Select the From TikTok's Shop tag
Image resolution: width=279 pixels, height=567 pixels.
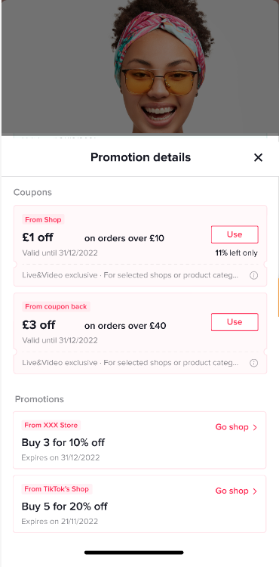pyautogui.click(x=57, y=489)
